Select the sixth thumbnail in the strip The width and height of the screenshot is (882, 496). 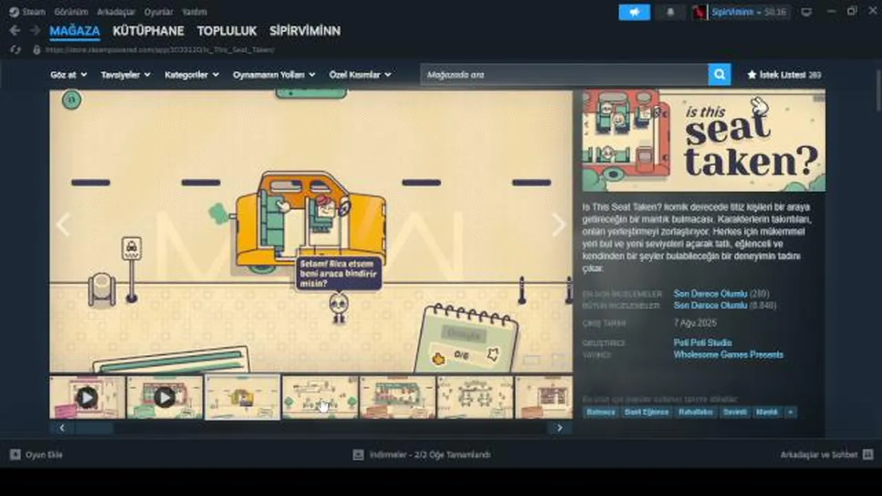click(475, 397)
